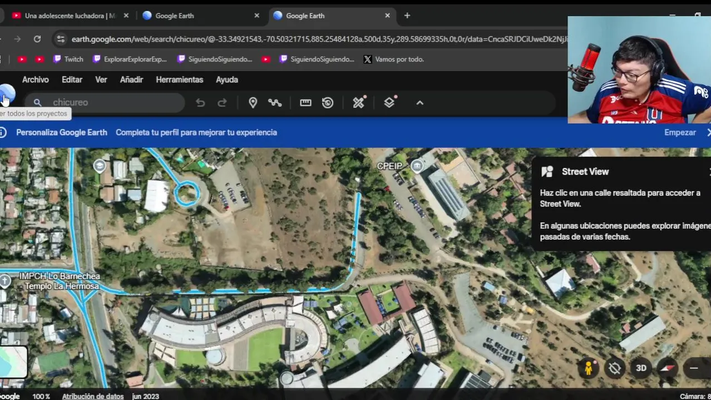Open the ExplorarExplorarExp bookmark
711x400 pixels.
pyautogui.click(x=130, y=59)
